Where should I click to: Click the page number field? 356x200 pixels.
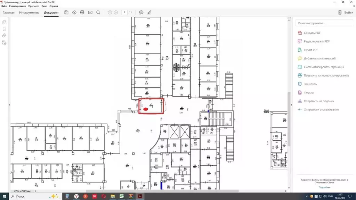(x=124, y=12)
